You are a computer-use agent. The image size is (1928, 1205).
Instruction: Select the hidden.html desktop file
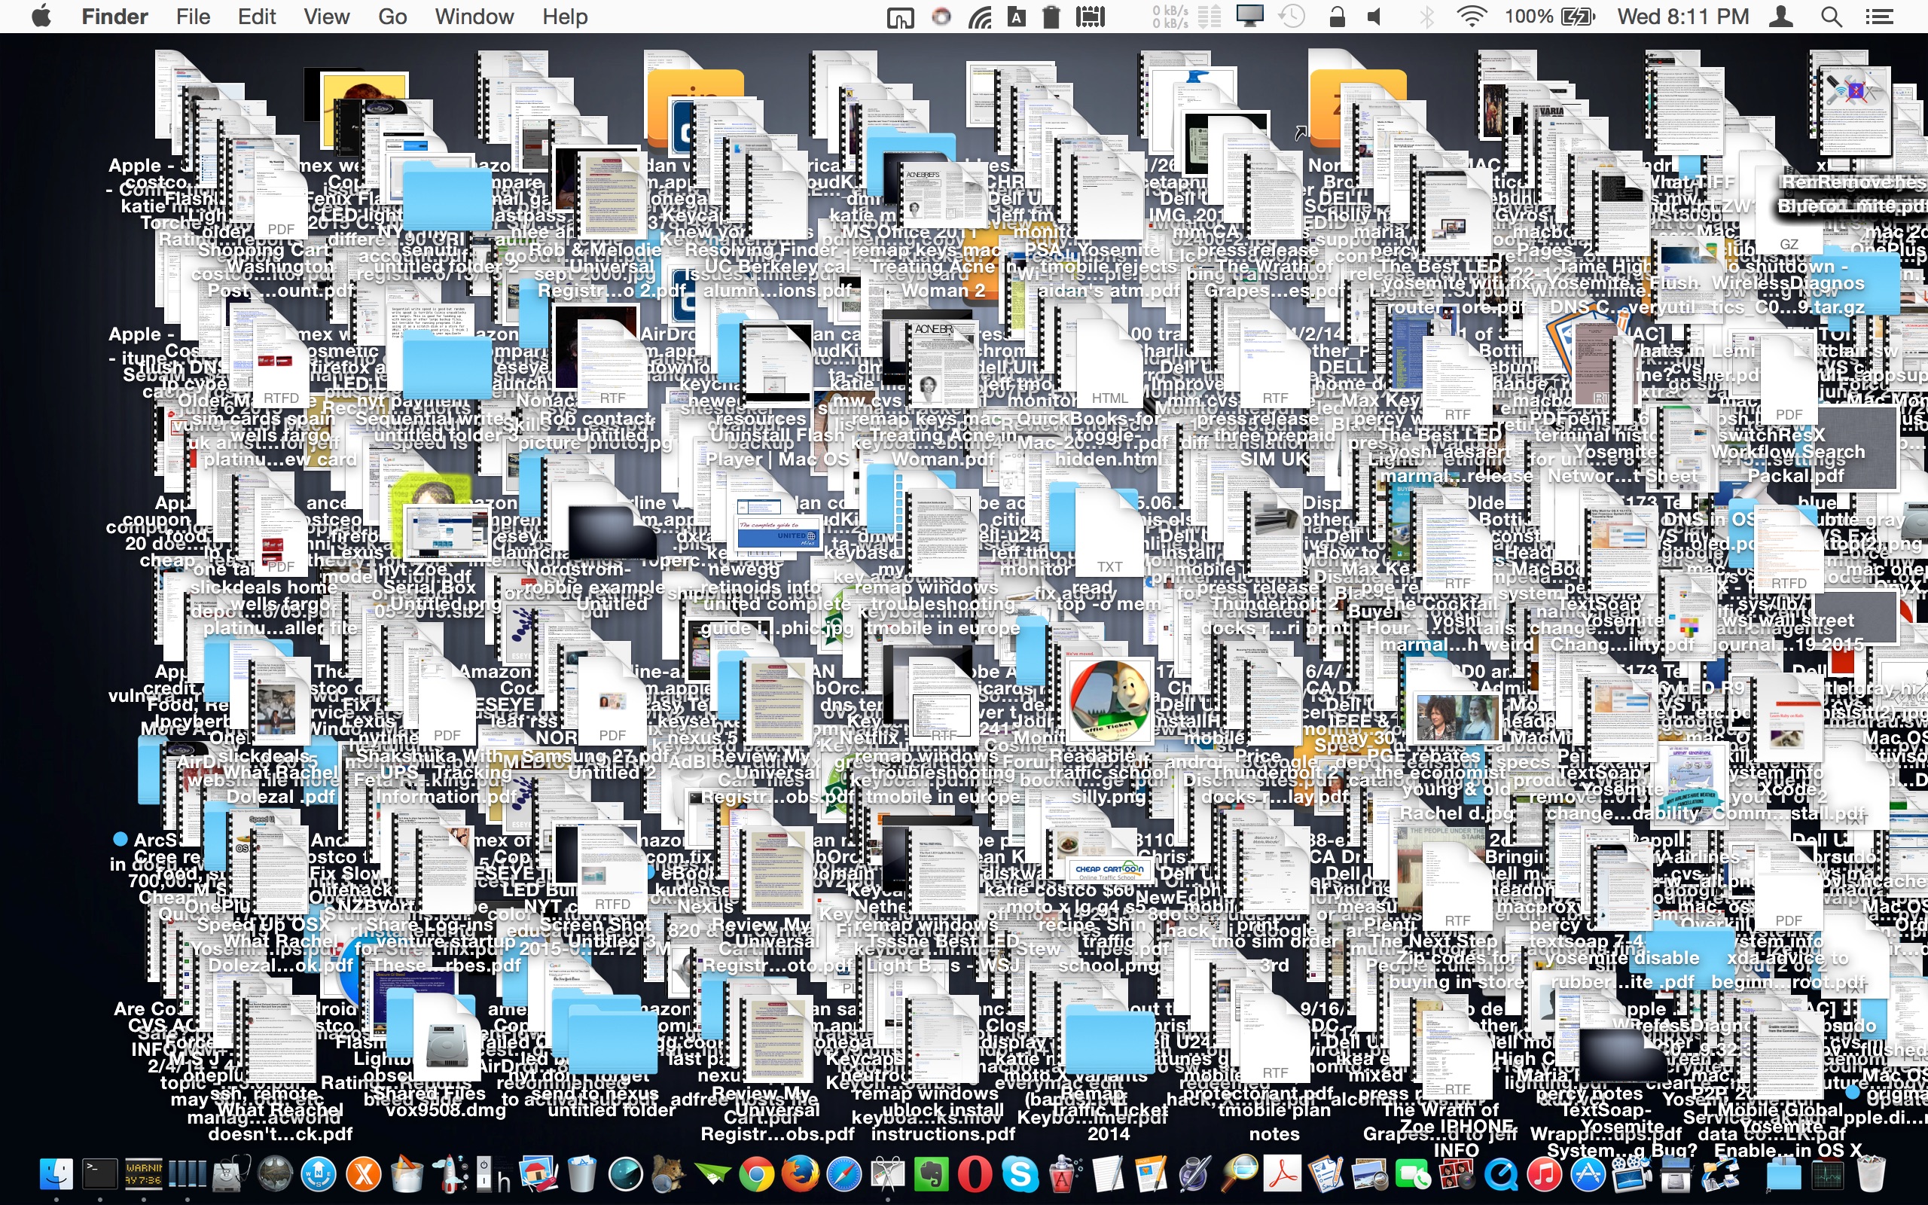pyautogui.click(x=1108, y=459)
